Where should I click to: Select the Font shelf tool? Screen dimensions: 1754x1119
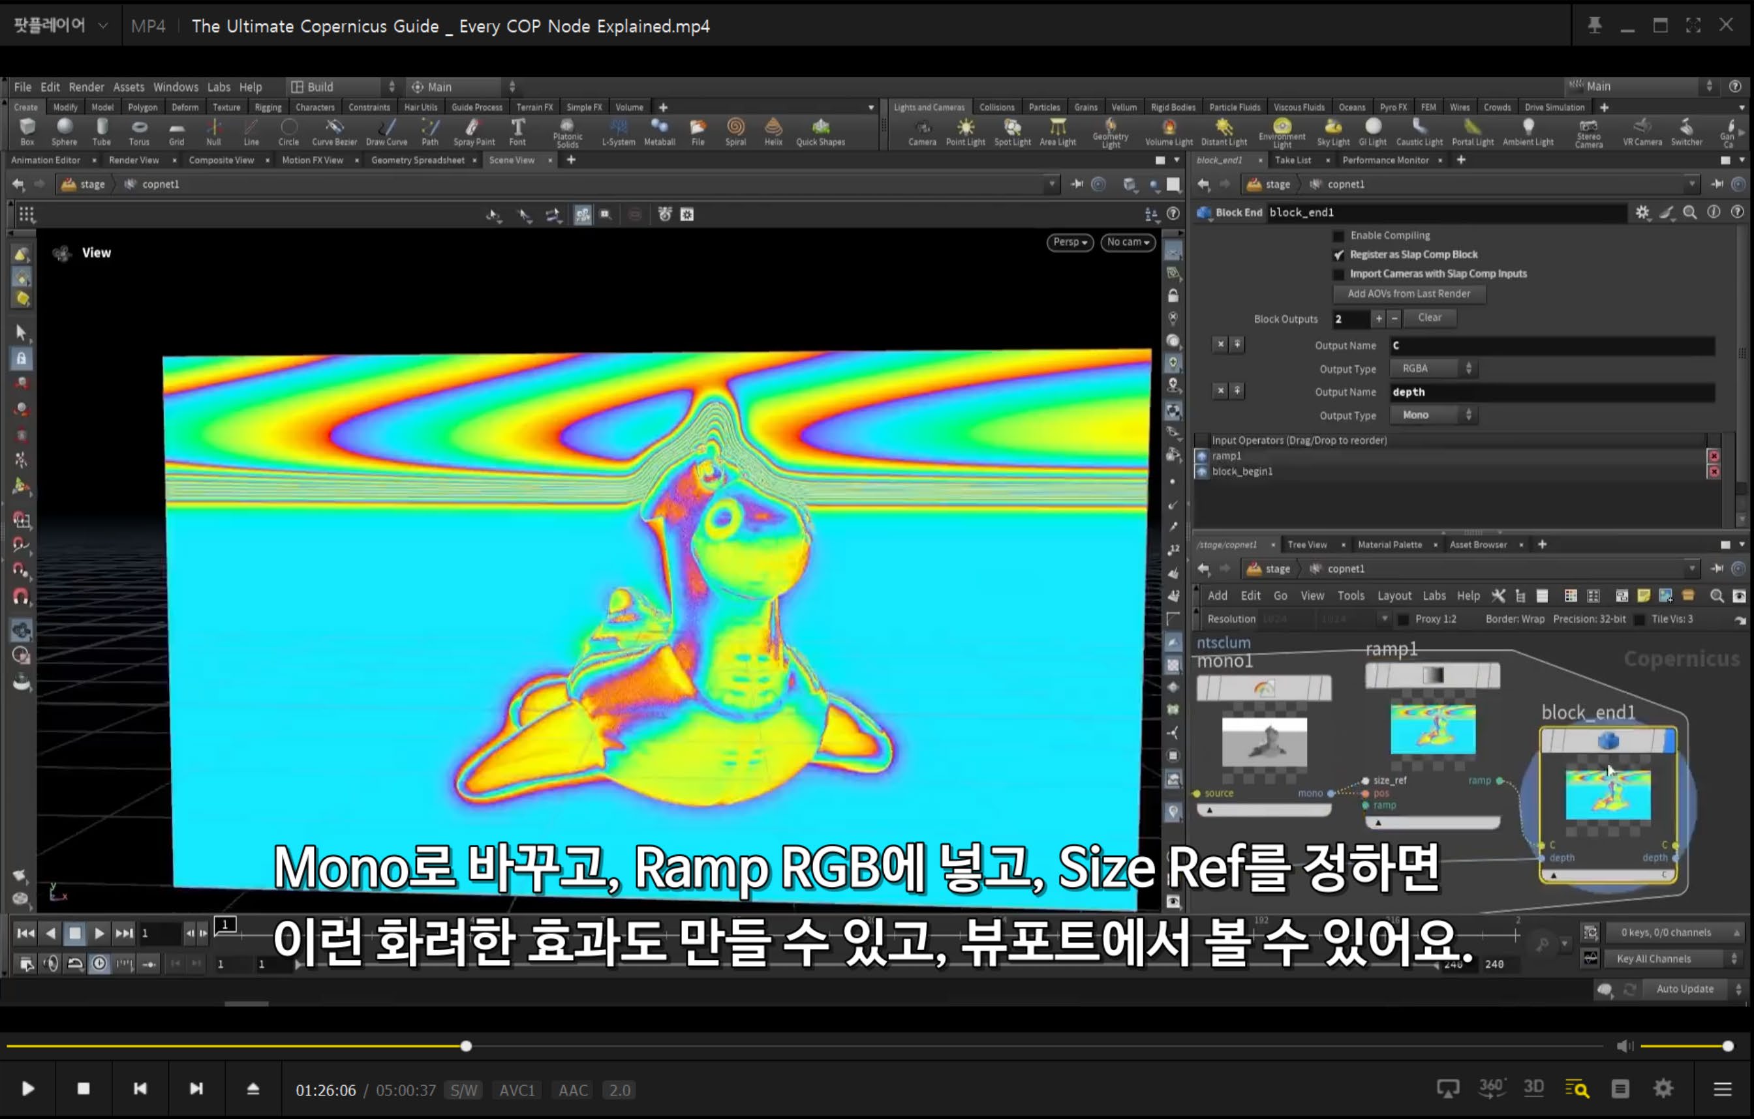tap(518, 132)
